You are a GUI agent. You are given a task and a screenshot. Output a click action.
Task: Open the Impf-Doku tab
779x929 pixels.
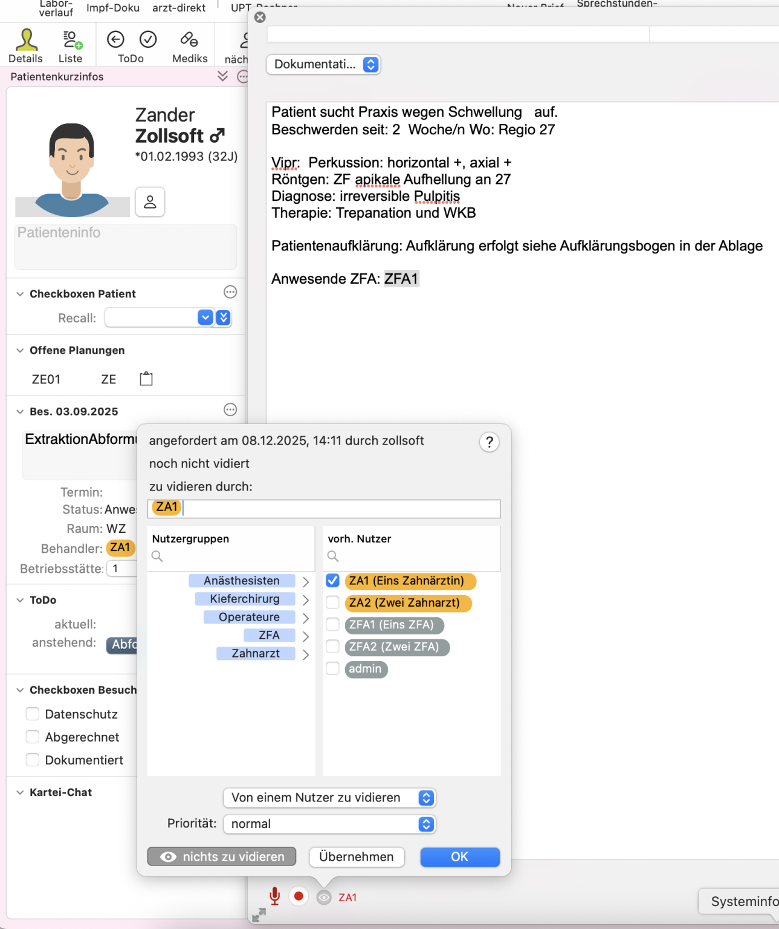pyautogui.click(x=113, y=8)
